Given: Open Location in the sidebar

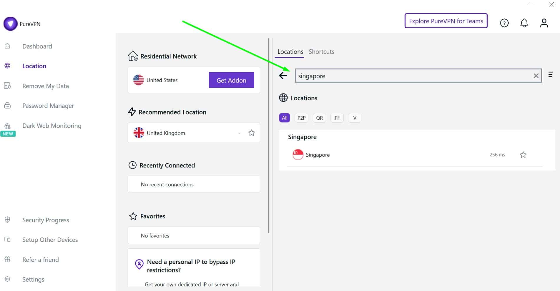Looking at the screenshot, I should [34, 66].
